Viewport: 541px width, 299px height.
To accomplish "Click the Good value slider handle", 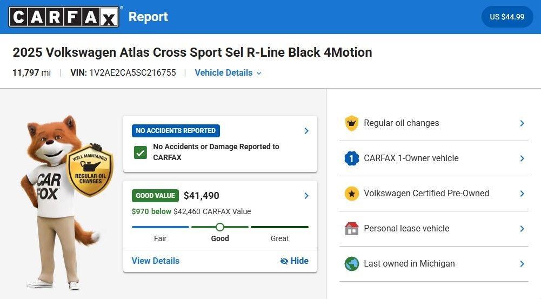I will (220, 227).
